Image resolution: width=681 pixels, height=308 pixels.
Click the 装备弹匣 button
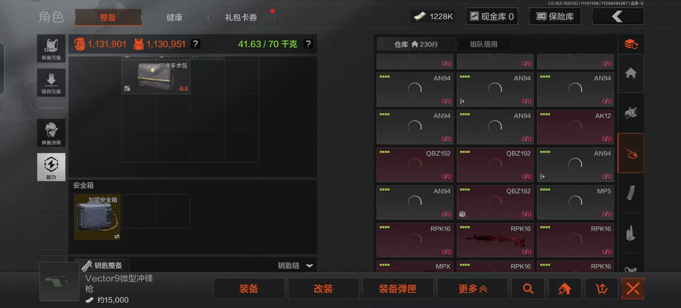[x=398, y=289]
